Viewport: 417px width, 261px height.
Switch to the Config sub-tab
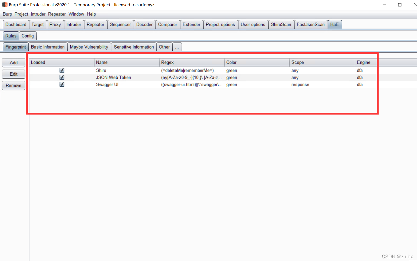click(x=28, y=36)
